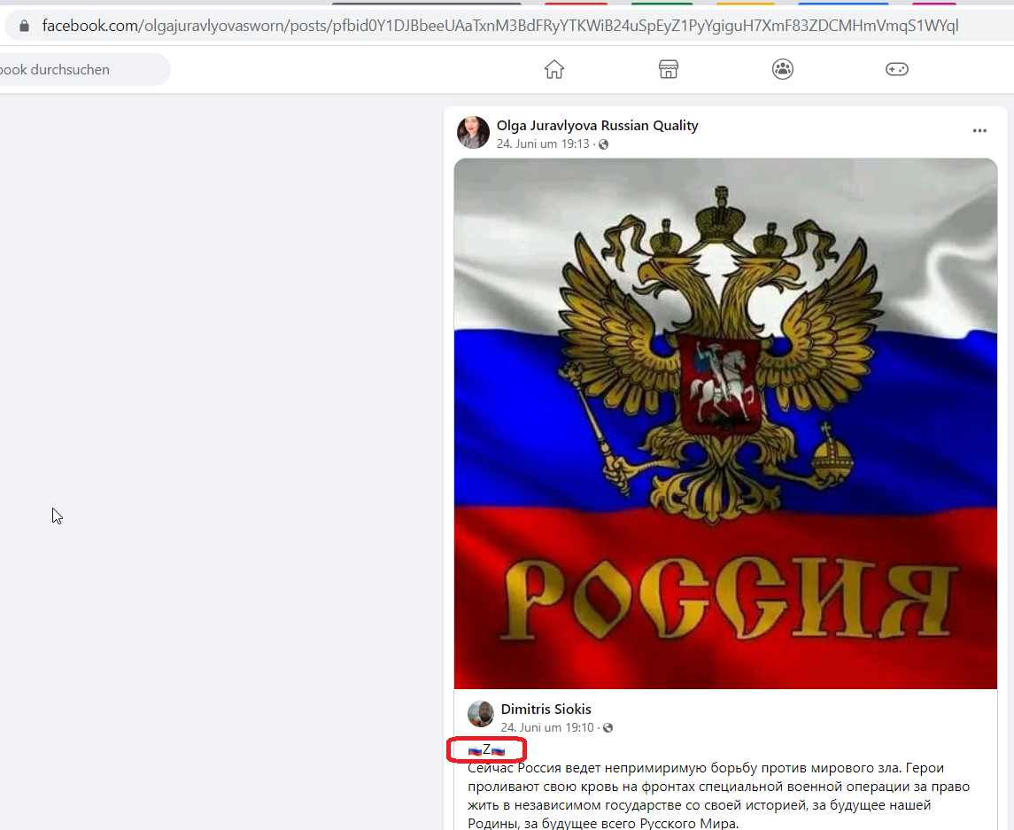This screenshot has height=830, width=1014.
Task: Open the Marketplace storefront icon
Action: point(668,69)
